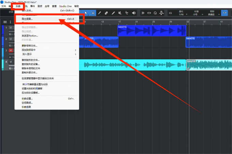Viewport: 232px width, 154px height.
Task: Open the 乐曲 menu
Action: (18, 6)
